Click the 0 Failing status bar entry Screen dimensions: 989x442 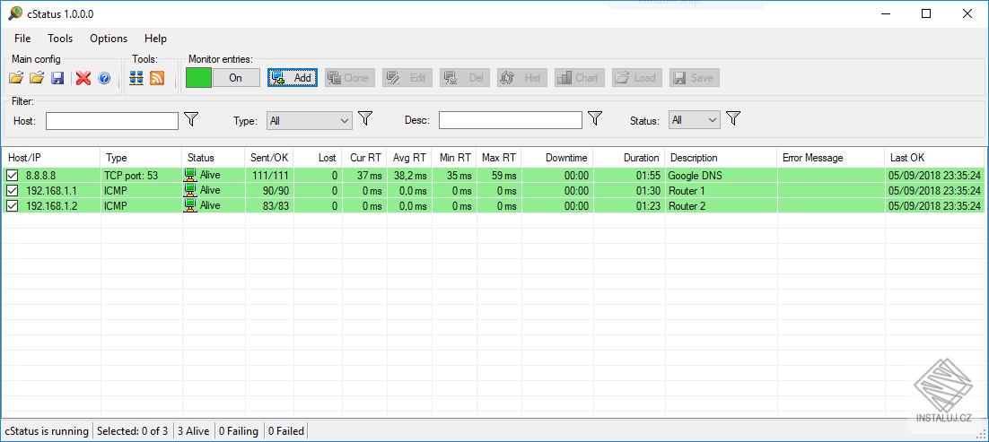click(x=239, y=431)
